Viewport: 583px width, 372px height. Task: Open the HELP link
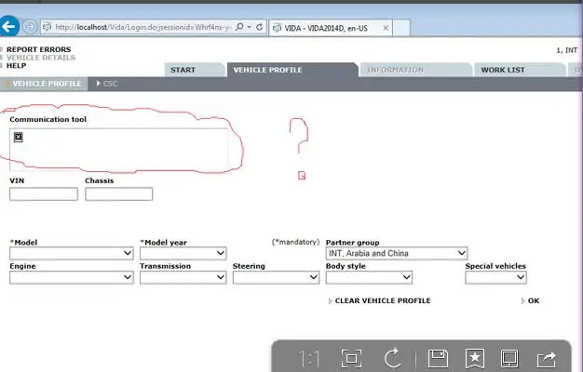click(17, 66)
